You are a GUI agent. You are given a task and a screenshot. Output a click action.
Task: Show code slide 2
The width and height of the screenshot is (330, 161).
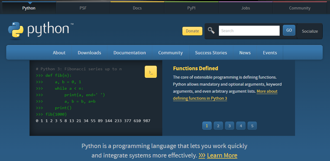(x=218, y=126)
